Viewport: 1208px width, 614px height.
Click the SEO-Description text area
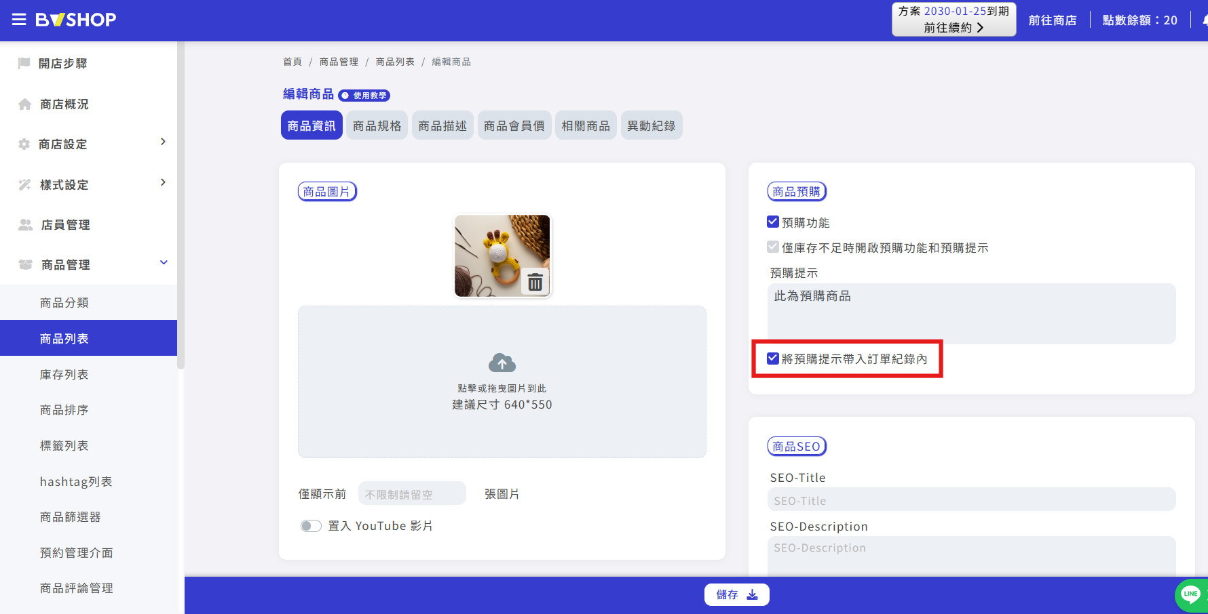pyautogui.click(x=971, y=556)
